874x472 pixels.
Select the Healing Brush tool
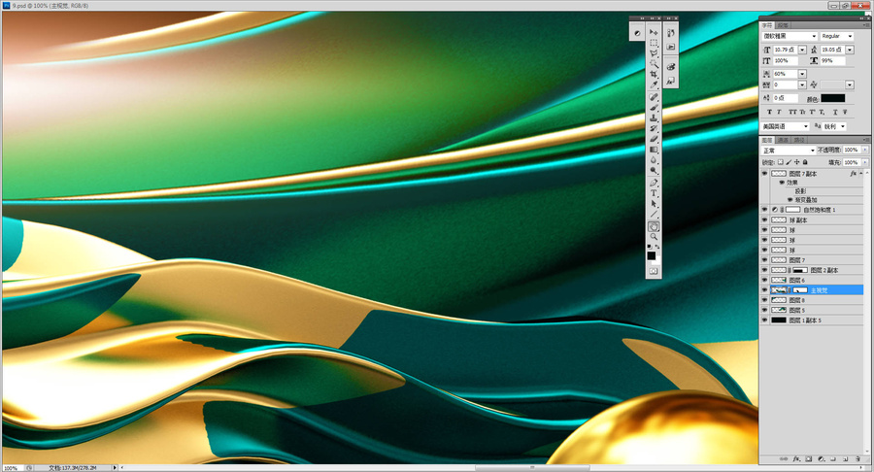pyautogui.click(x=654, y=97)
